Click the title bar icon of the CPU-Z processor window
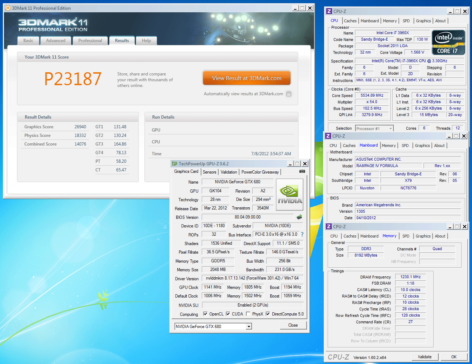Image resolution: width=472 pixels, height=364 pixels. [x=329, y=11]
